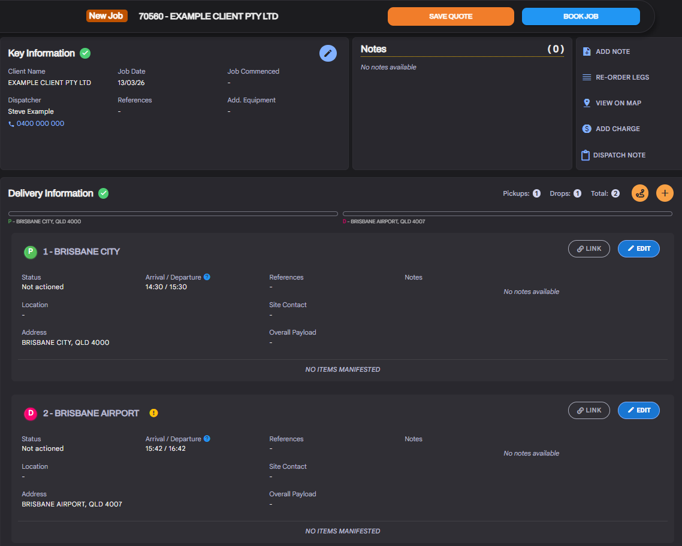Click the pink D drop badge
Viewport: 682px width, 546px height.
coord(31,413)
